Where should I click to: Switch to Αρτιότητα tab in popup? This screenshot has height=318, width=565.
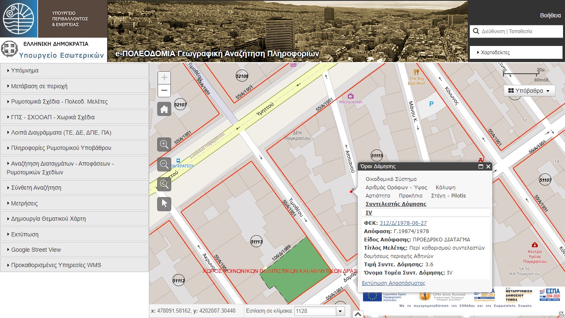pos(378,196)
